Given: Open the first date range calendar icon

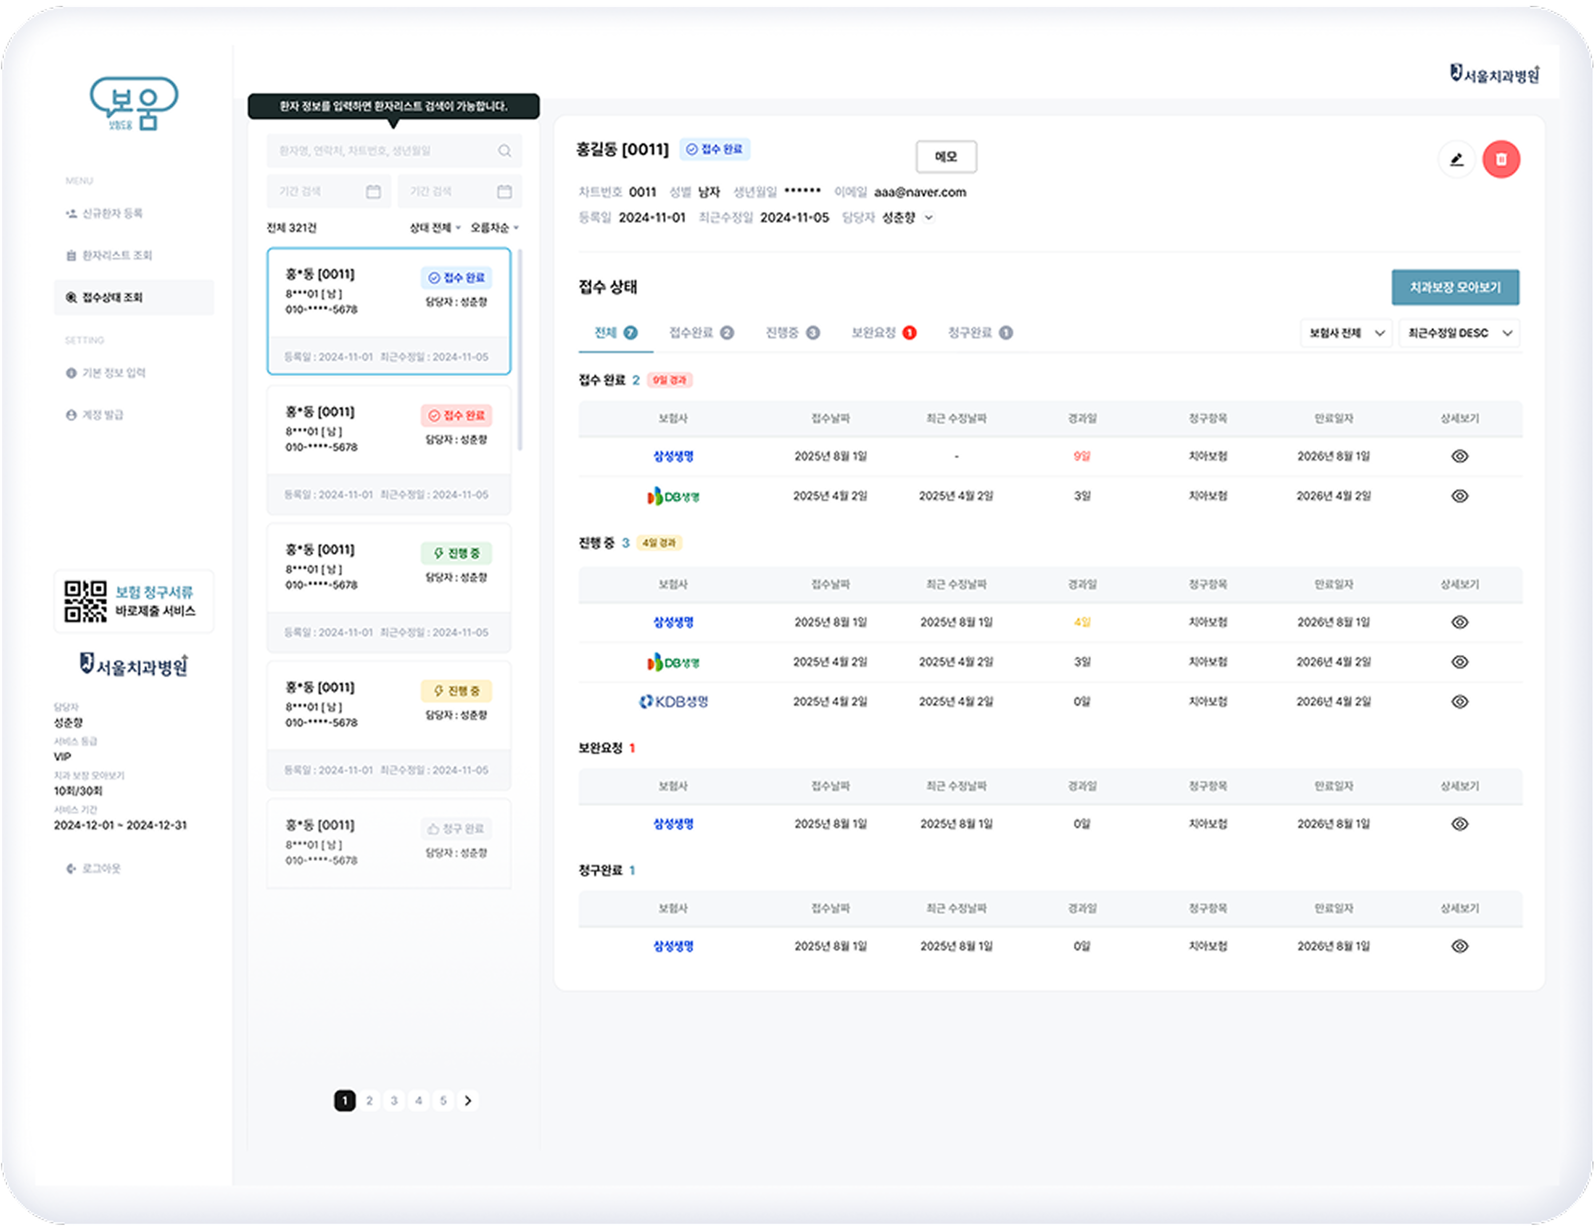Looking at the screenshot, I should (x=373, y=191).
